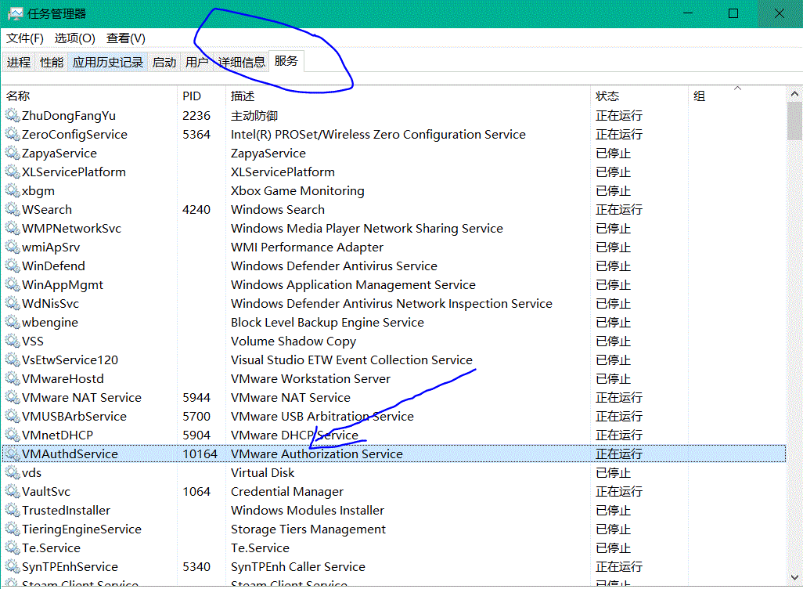
Task: Click 正在运行 status of VMware NAT Service
Action: (618, 397)
